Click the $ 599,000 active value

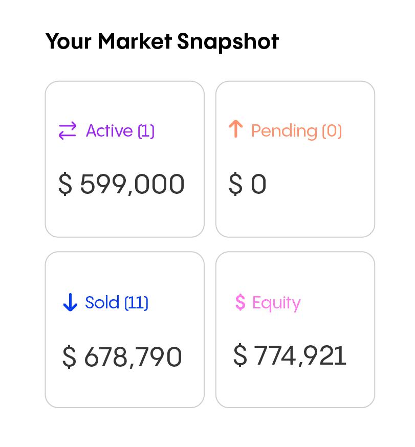[x=121, y=184]
